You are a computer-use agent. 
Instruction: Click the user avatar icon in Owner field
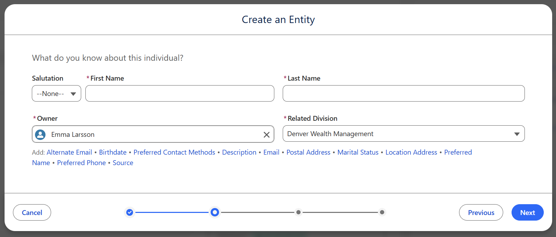tap(41, 134)
